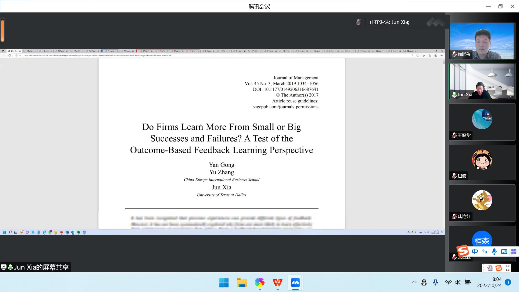Click the Sogou orange S logo
519x292 pixels.
(x=463, y=251)
